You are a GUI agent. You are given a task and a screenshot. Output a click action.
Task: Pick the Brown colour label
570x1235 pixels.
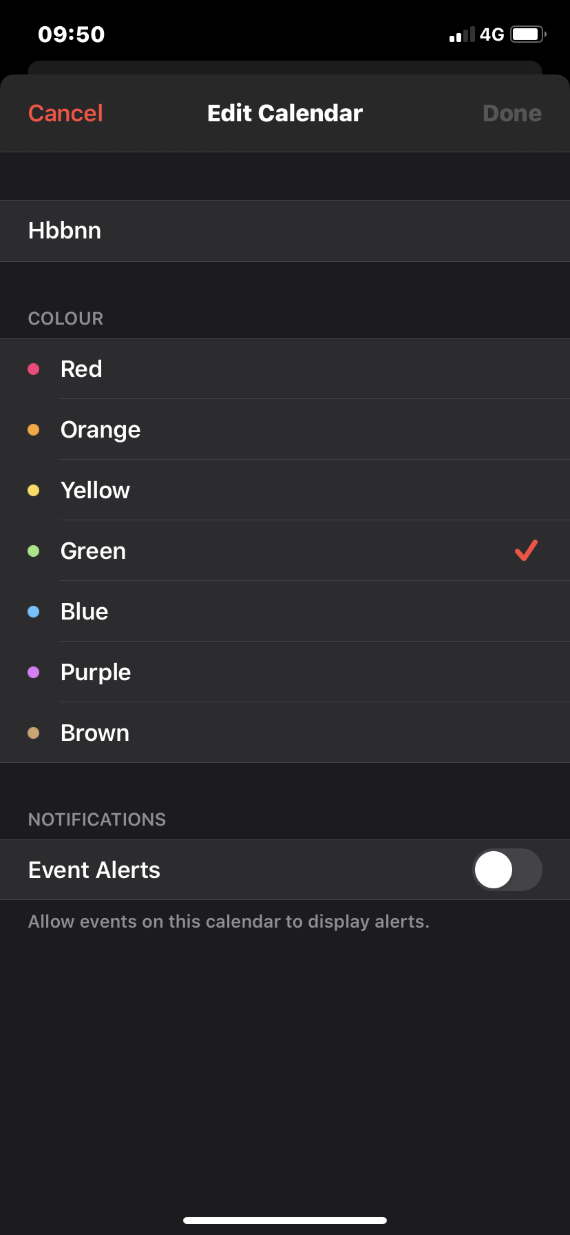95,733
